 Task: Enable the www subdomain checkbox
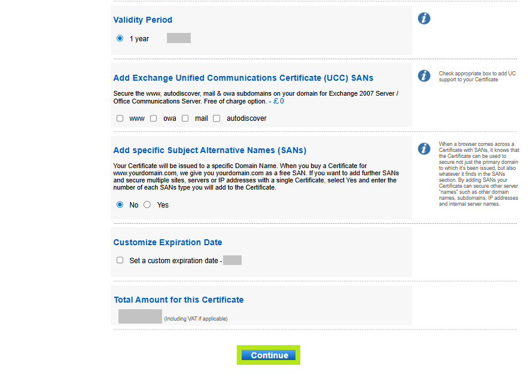[x=120, y=118]
